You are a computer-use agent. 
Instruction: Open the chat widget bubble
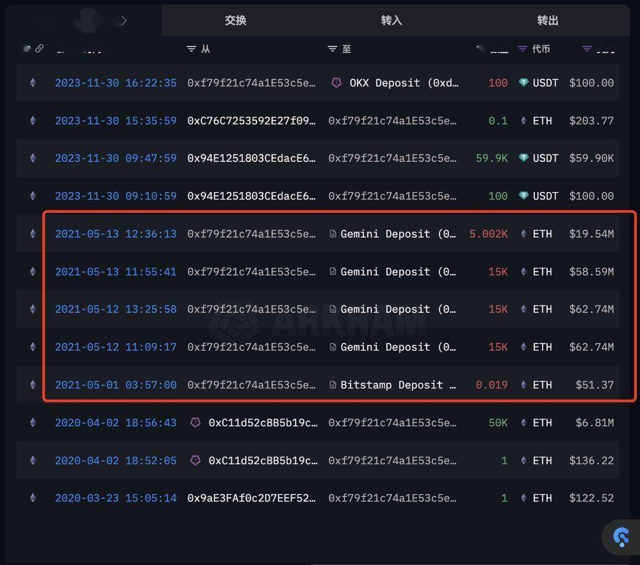621,537
